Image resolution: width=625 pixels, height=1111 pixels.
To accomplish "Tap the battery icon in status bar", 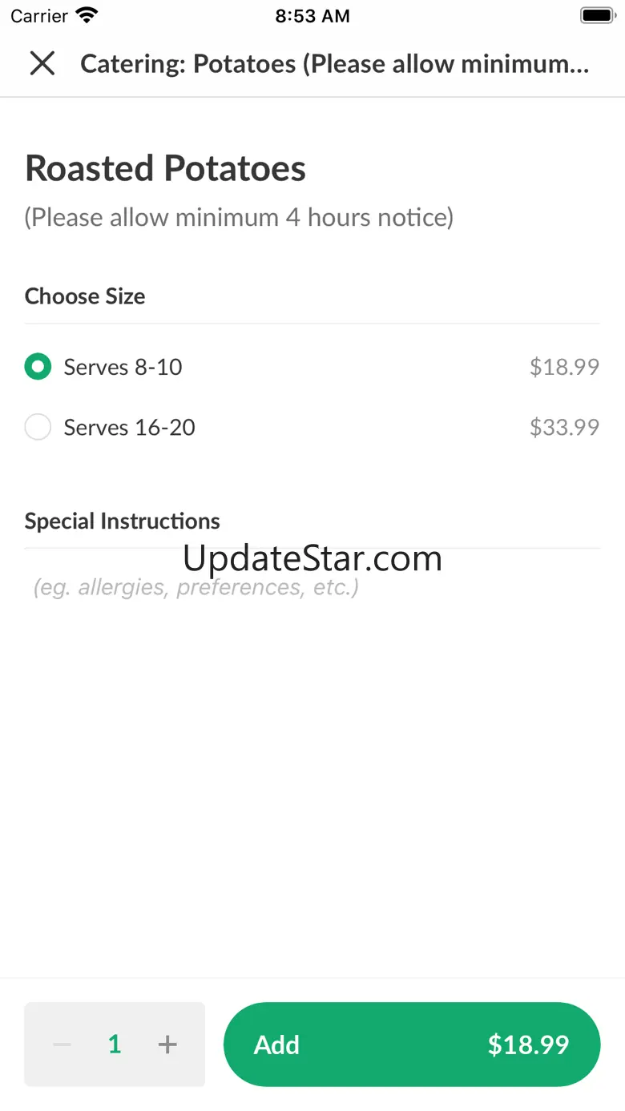I will pyautogui.click(x=596, y=15).
